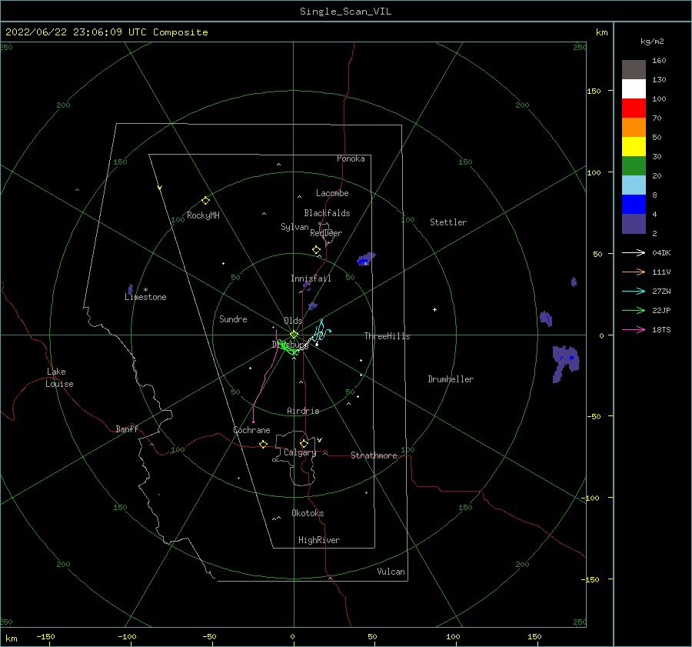Click the yellow diamond marker near RockyMH
The image size is (692, 647).
tap(205, 201)
